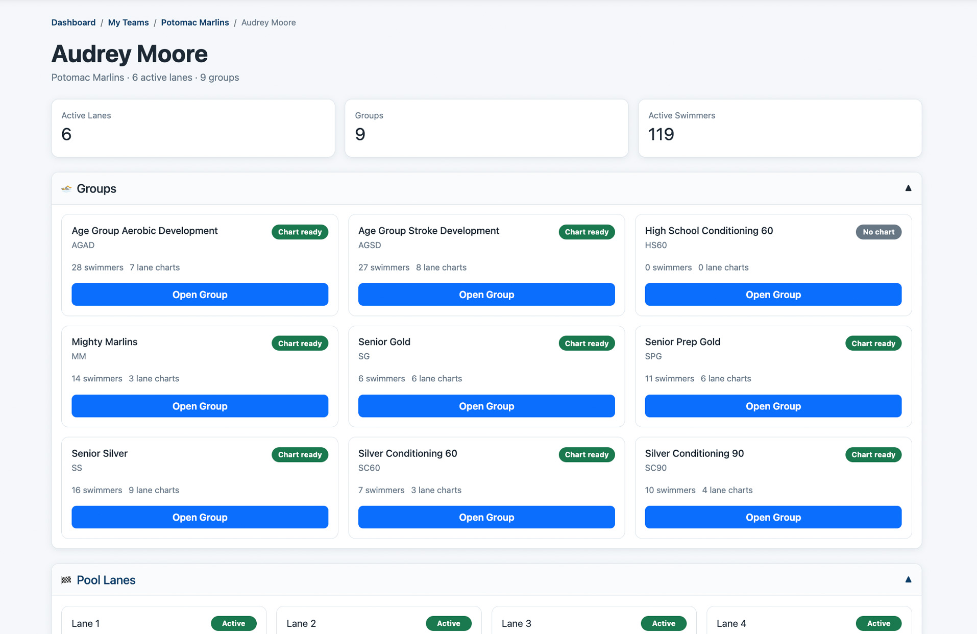Select the Active Swimmers stat card
This screenshot has height=634, width=977.
(780, 128)
